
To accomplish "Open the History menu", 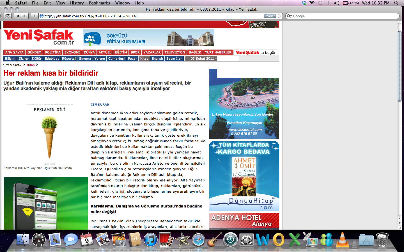I will 77,3.
